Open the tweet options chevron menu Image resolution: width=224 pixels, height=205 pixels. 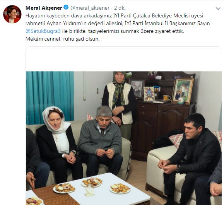pos(218,9)
